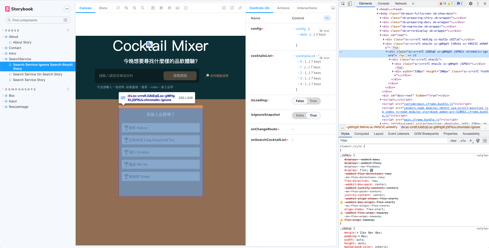Toggle RAW view for cocktailsList
Viewport: 489px width, 248px height.
324,58
